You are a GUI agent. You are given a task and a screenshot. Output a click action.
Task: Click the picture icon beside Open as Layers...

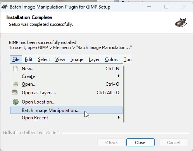tap(15, 92)
